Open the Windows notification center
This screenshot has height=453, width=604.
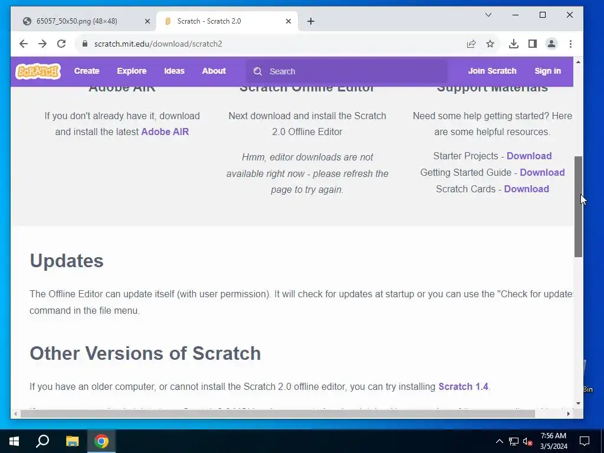(x=585, y=441)
